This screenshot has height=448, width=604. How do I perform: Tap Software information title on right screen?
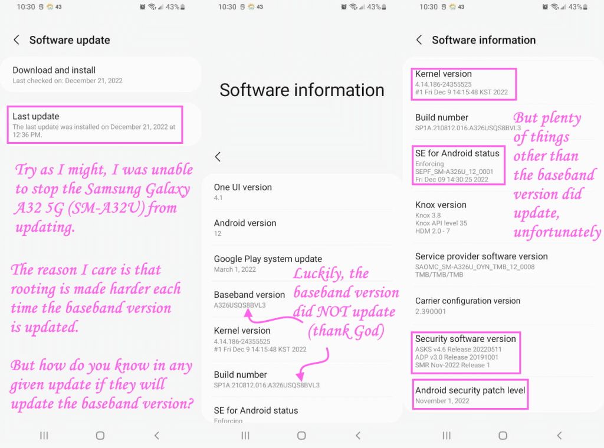coord(484,39)
